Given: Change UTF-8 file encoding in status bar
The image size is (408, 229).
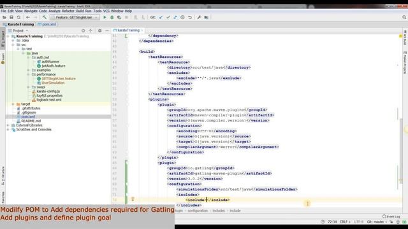Looking at the screenshot, I should click(x=358, y=222).
